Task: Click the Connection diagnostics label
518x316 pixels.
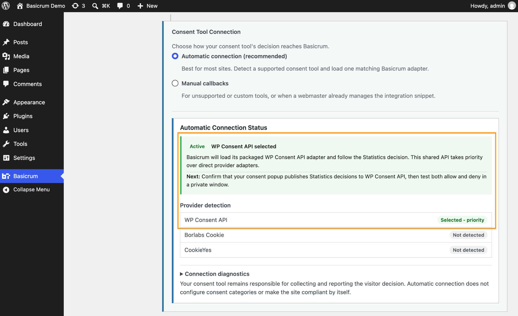Action: pyautogui.click(x=217, y=274)
